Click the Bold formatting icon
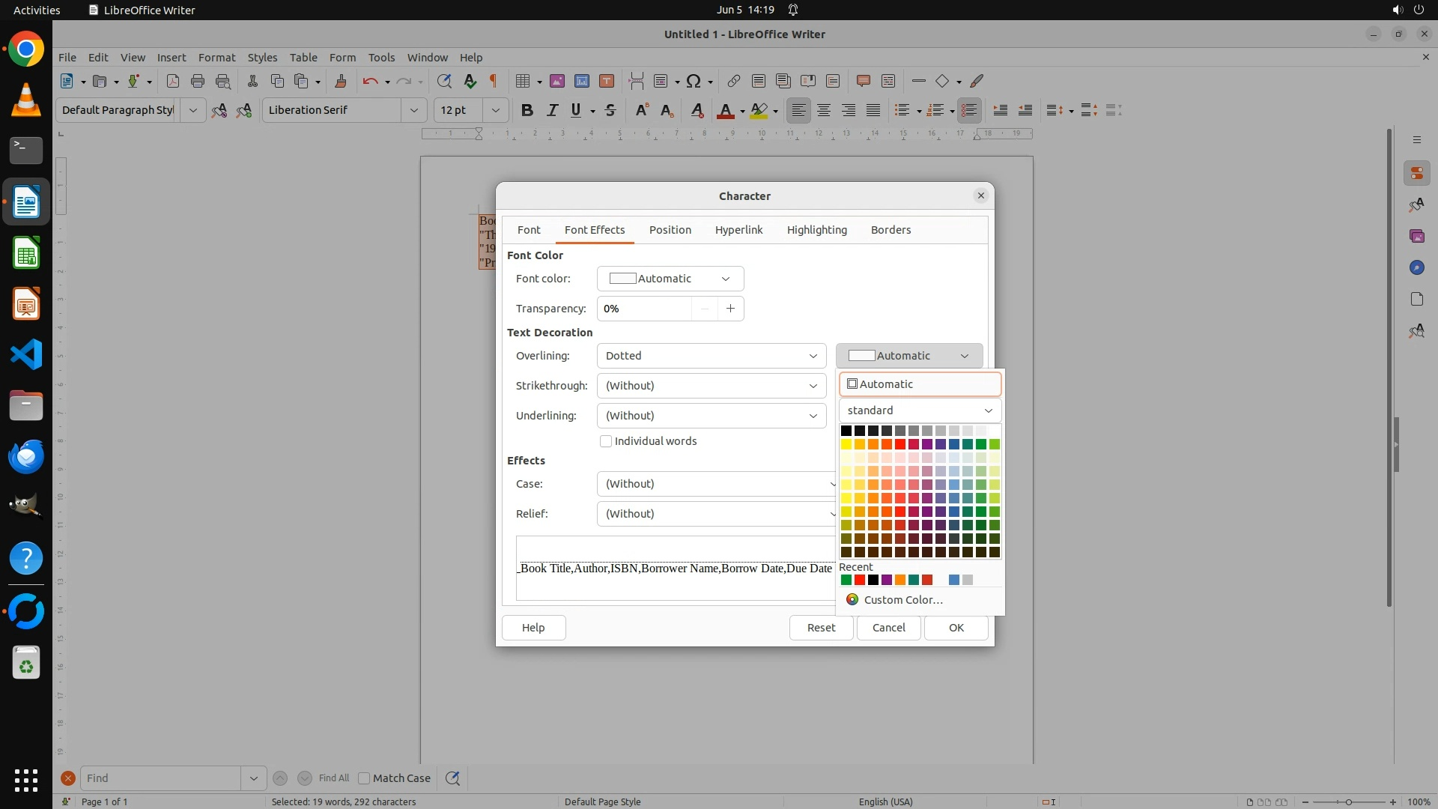1438x809 pixels. tap(527, 110)
